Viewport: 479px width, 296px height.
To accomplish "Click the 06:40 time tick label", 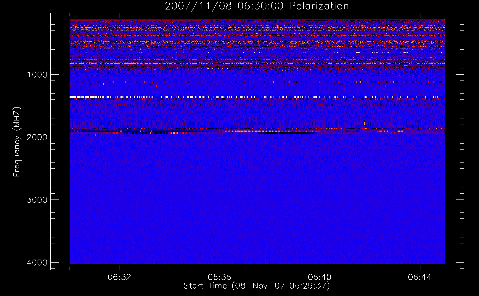I will click(320, 277).
